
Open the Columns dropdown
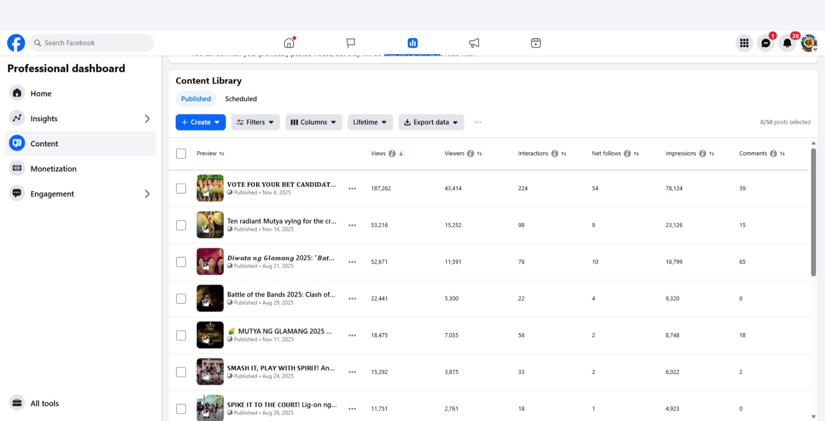pos(313,122)
